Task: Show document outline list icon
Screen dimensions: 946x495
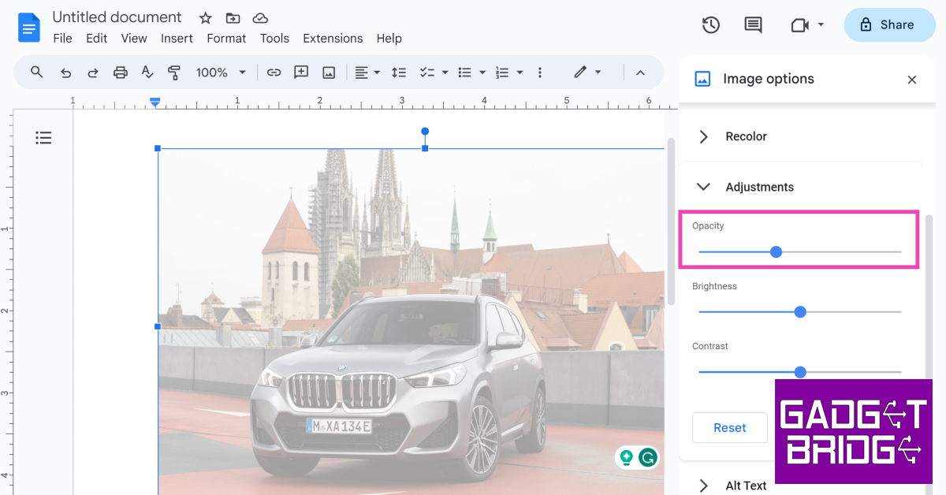Action: 43,138
